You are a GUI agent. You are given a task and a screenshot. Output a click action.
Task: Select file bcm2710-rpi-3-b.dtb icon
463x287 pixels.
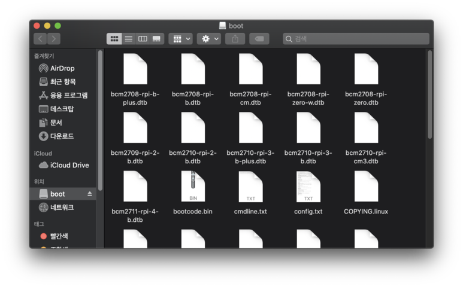tap(308, 127)
